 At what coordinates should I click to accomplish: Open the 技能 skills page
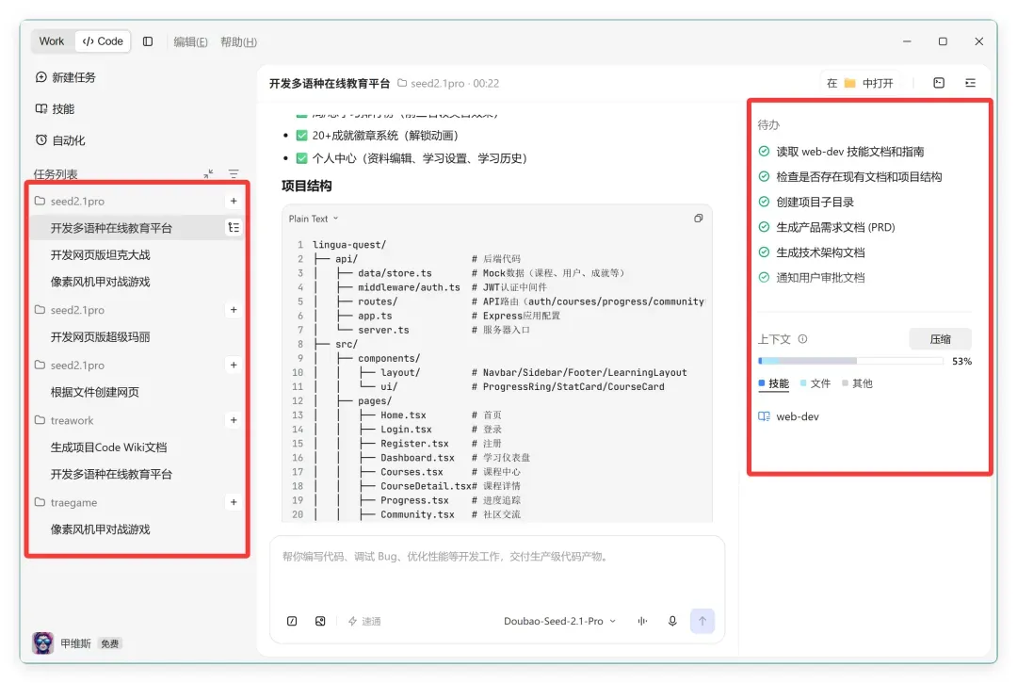(x=56, y=109)
